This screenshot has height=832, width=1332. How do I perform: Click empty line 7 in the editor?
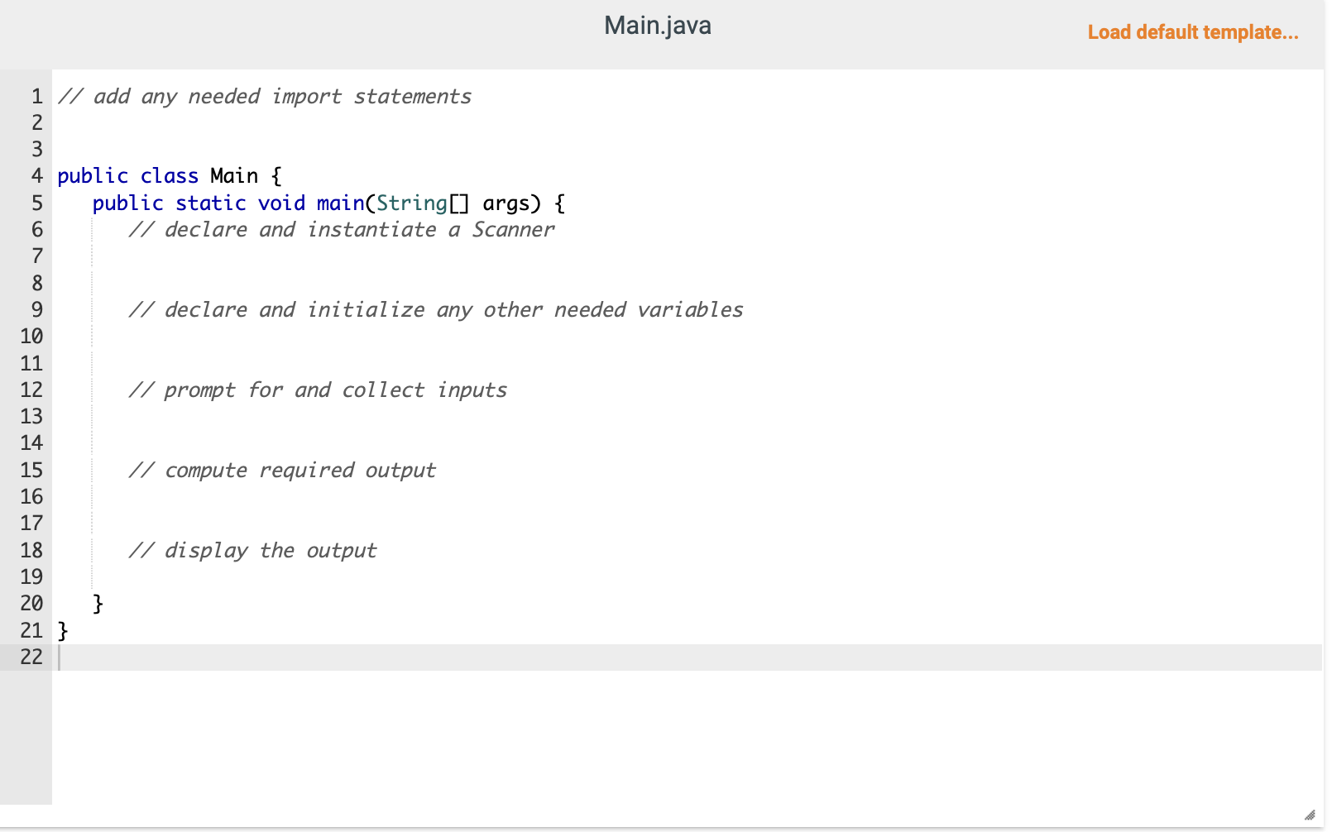(x=248, y=256)
